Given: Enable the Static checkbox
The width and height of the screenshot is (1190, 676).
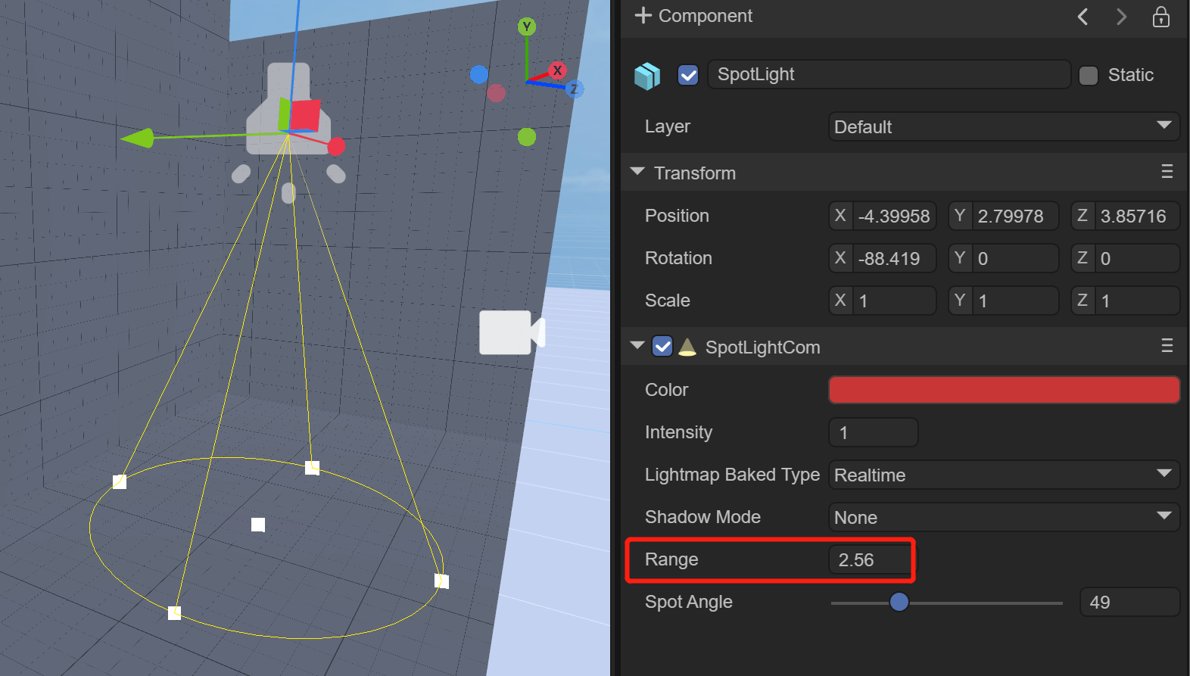Looking at the screenshot, I should tap(1089, 76).
